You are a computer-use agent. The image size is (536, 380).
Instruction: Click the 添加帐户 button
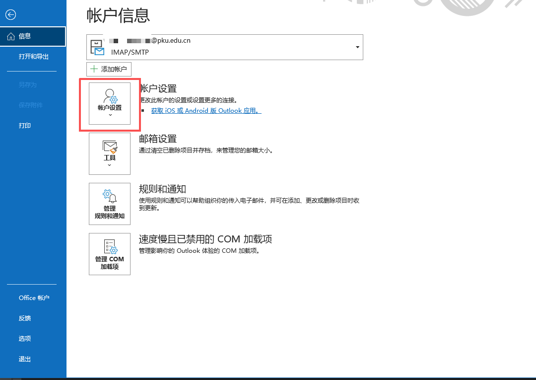[109, 69]
